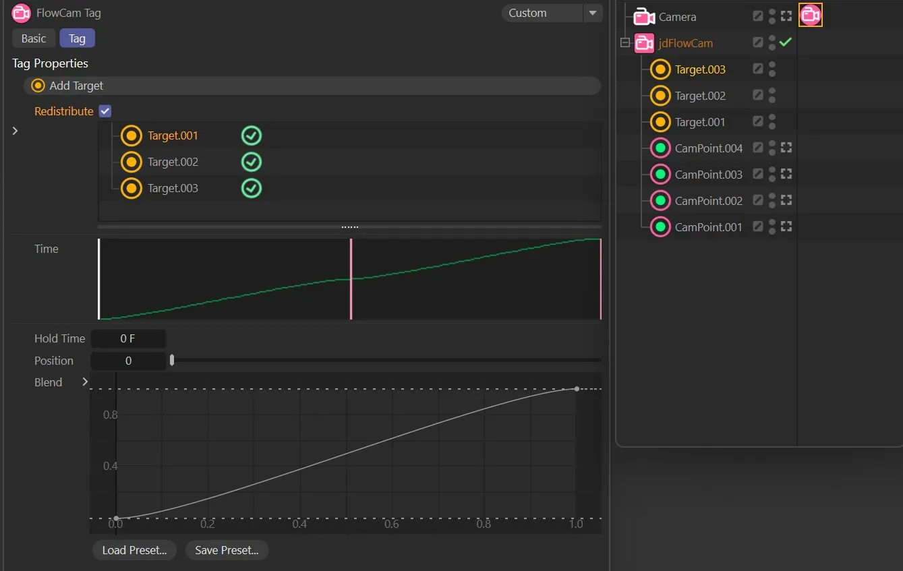The image size is (903, 571).
Task: Select the Tag tab
Action: coord(76,38)
